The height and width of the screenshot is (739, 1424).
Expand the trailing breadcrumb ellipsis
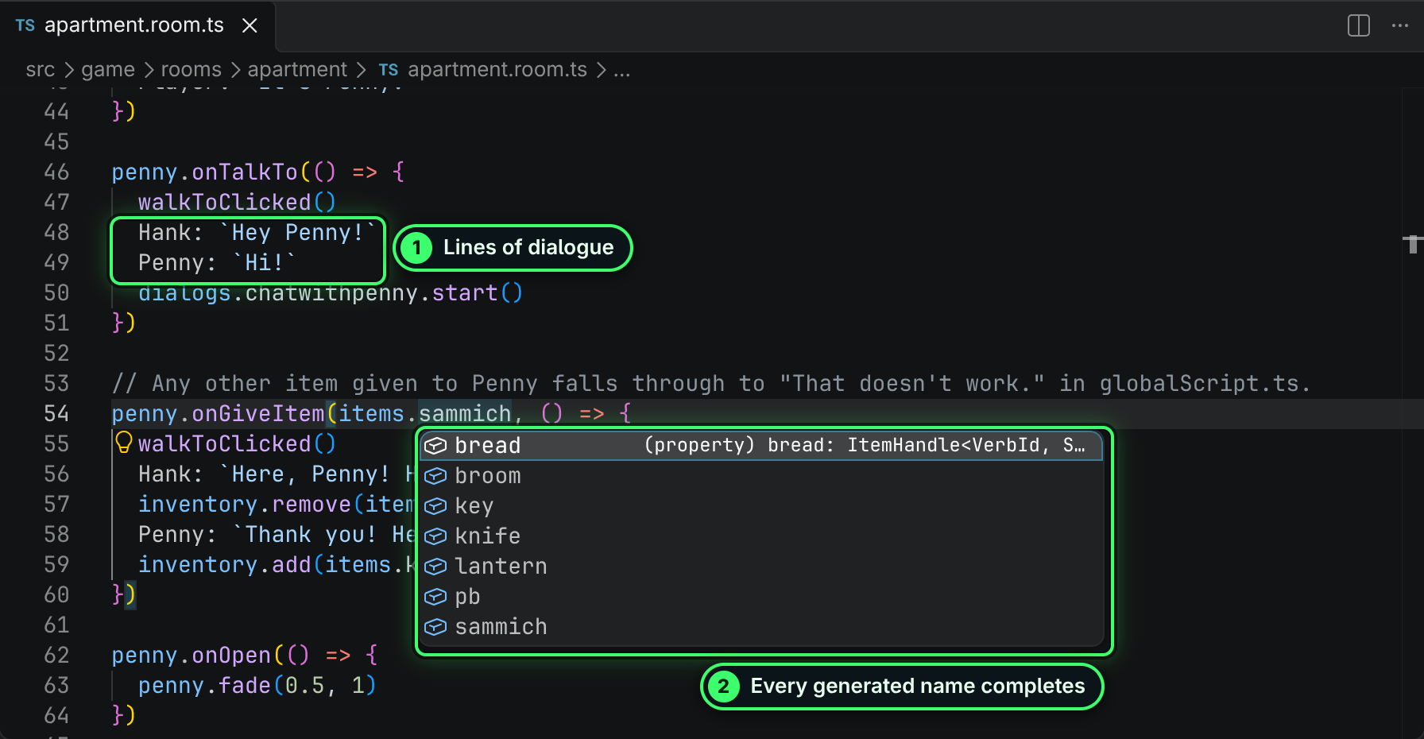click(x=622, y=70)
